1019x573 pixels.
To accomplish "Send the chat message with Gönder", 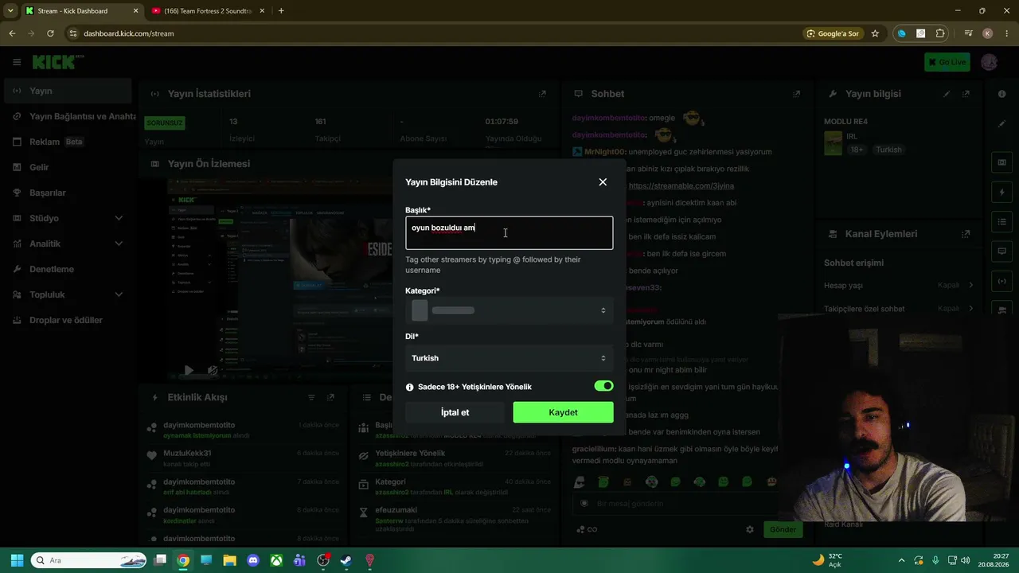I will coord(783,529).
